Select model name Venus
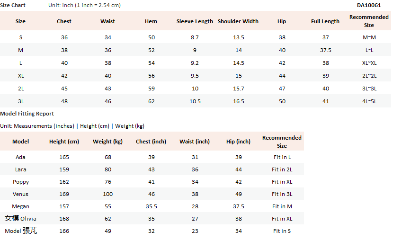Viewport: 393px width, 240px height. click(21, 194)
